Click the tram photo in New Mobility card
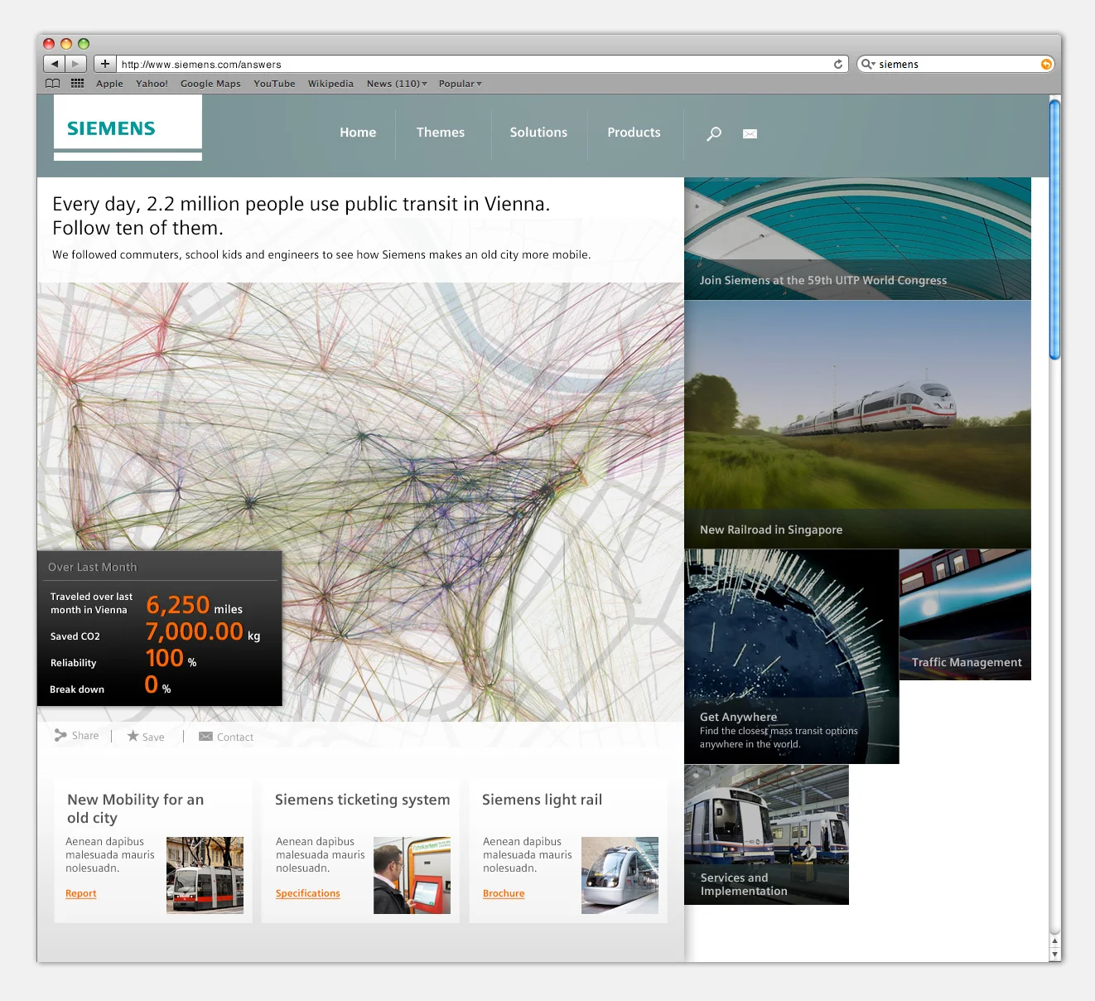This screenshot has width=1095, height=1001. point(205,875)
